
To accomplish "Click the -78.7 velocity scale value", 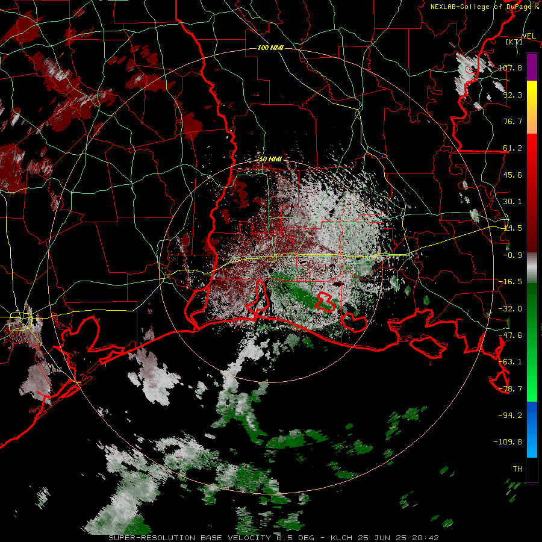I will [510, 389].
